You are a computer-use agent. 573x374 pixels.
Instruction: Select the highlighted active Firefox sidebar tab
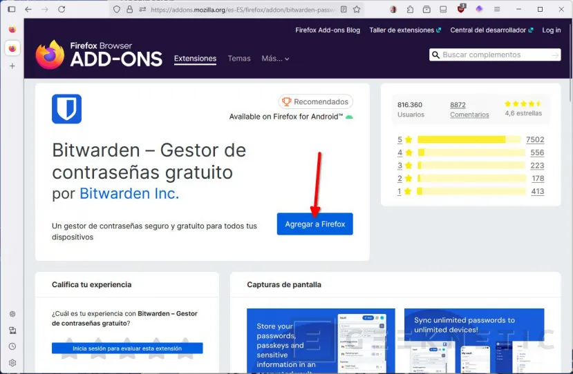click(x=12, y=48)
